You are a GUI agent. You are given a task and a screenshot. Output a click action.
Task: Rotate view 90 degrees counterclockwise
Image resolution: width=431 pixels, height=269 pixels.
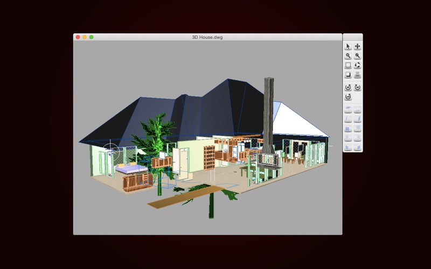(x=348, y=87)
